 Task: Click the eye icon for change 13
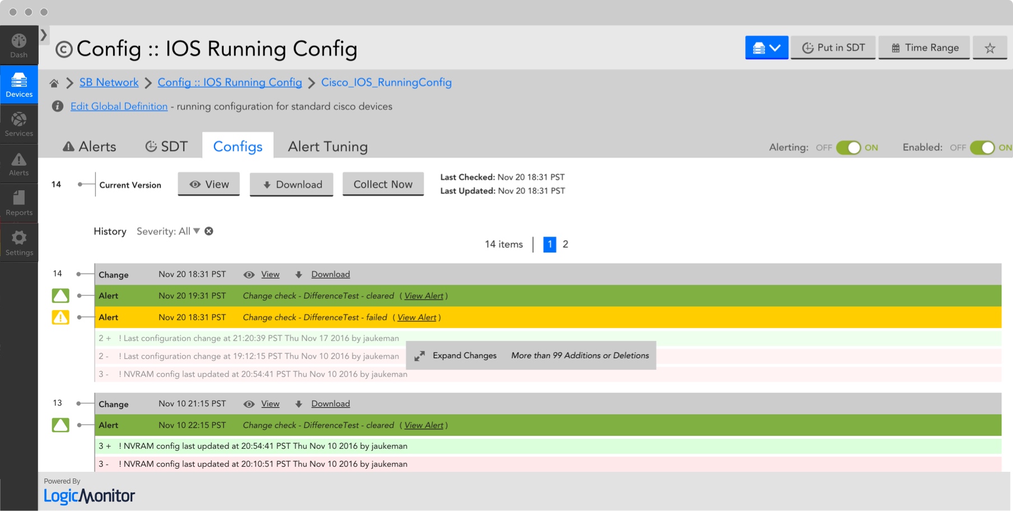[x=249, y=404]
